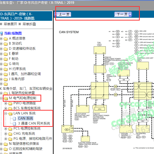Viewport: 154px width, 154px height.
Task: Click the D-东风日产-奇骏 线路图 panel header
Action: [26, 16]
